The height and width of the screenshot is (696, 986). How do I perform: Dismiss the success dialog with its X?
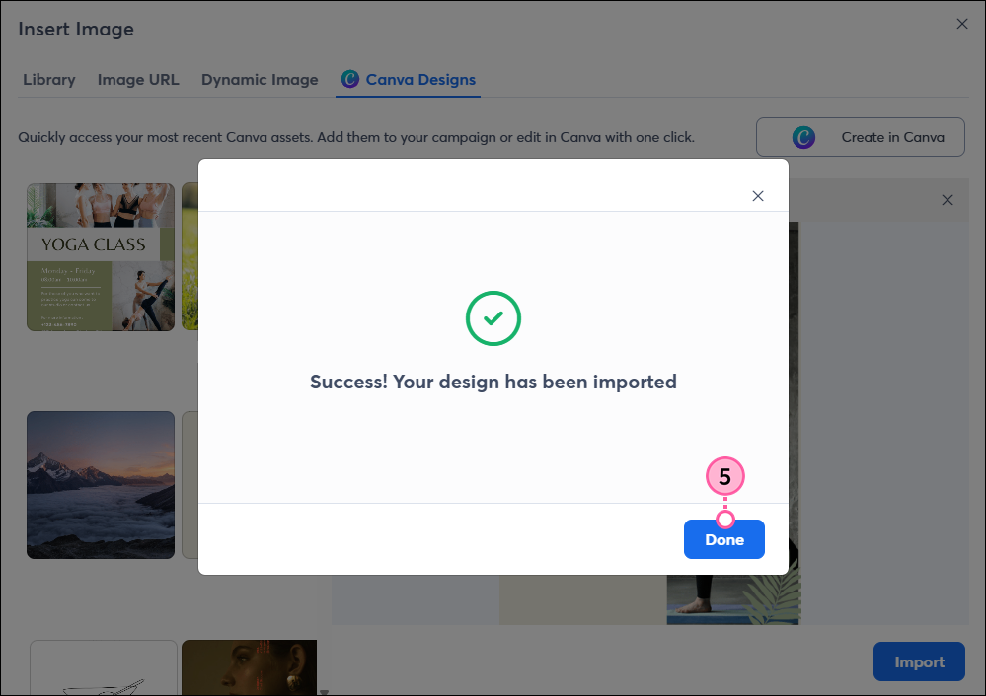[758, 196]
